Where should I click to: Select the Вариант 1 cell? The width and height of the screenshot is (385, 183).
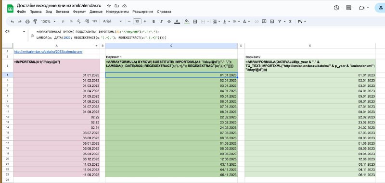(171, 57)
